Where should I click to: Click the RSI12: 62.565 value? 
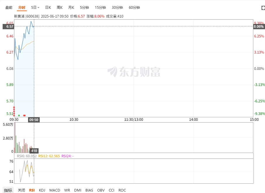click(49, 156)
